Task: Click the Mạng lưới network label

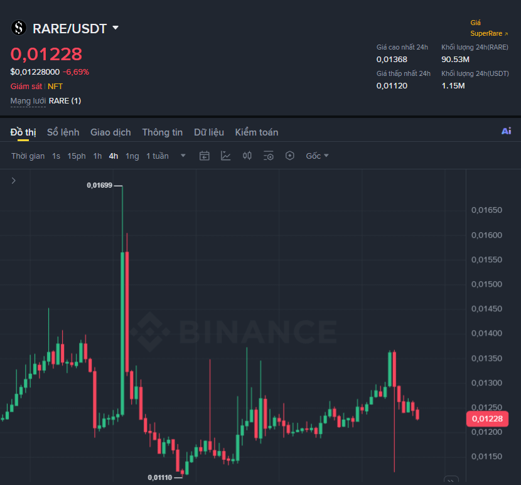Action: (28, 100)
